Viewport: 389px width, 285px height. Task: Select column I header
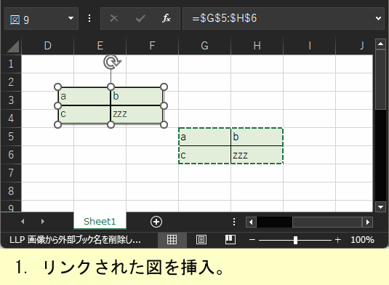point(309,46)
